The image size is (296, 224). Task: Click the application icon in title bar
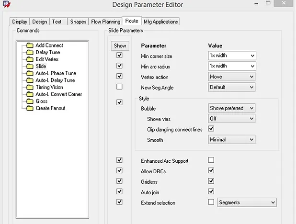click(x=7, y=4)
